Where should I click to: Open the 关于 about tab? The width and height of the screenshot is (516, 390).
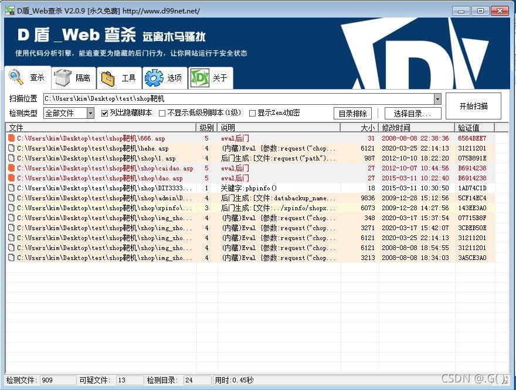click(211, 78)
